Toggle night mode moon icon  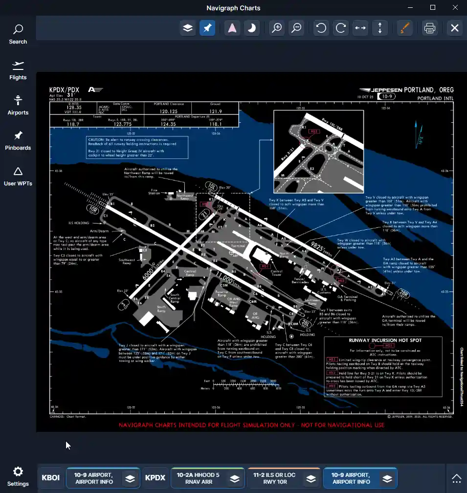coord(252,28)
